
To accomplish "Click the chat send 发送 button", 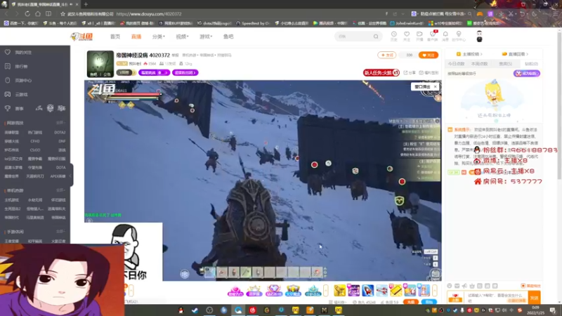I will point(535,297).
